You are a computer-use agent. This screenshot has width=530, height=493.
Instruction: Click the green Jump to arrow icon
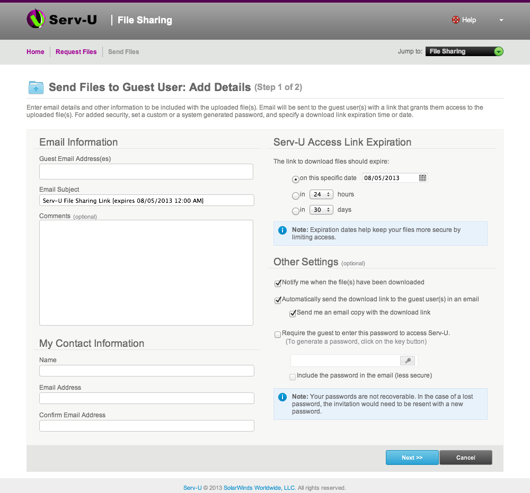pyautogui.click(x=498, y=51)
